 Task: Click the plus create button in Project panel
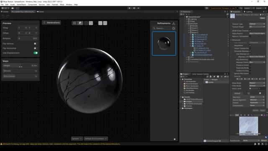coord(181,77)
